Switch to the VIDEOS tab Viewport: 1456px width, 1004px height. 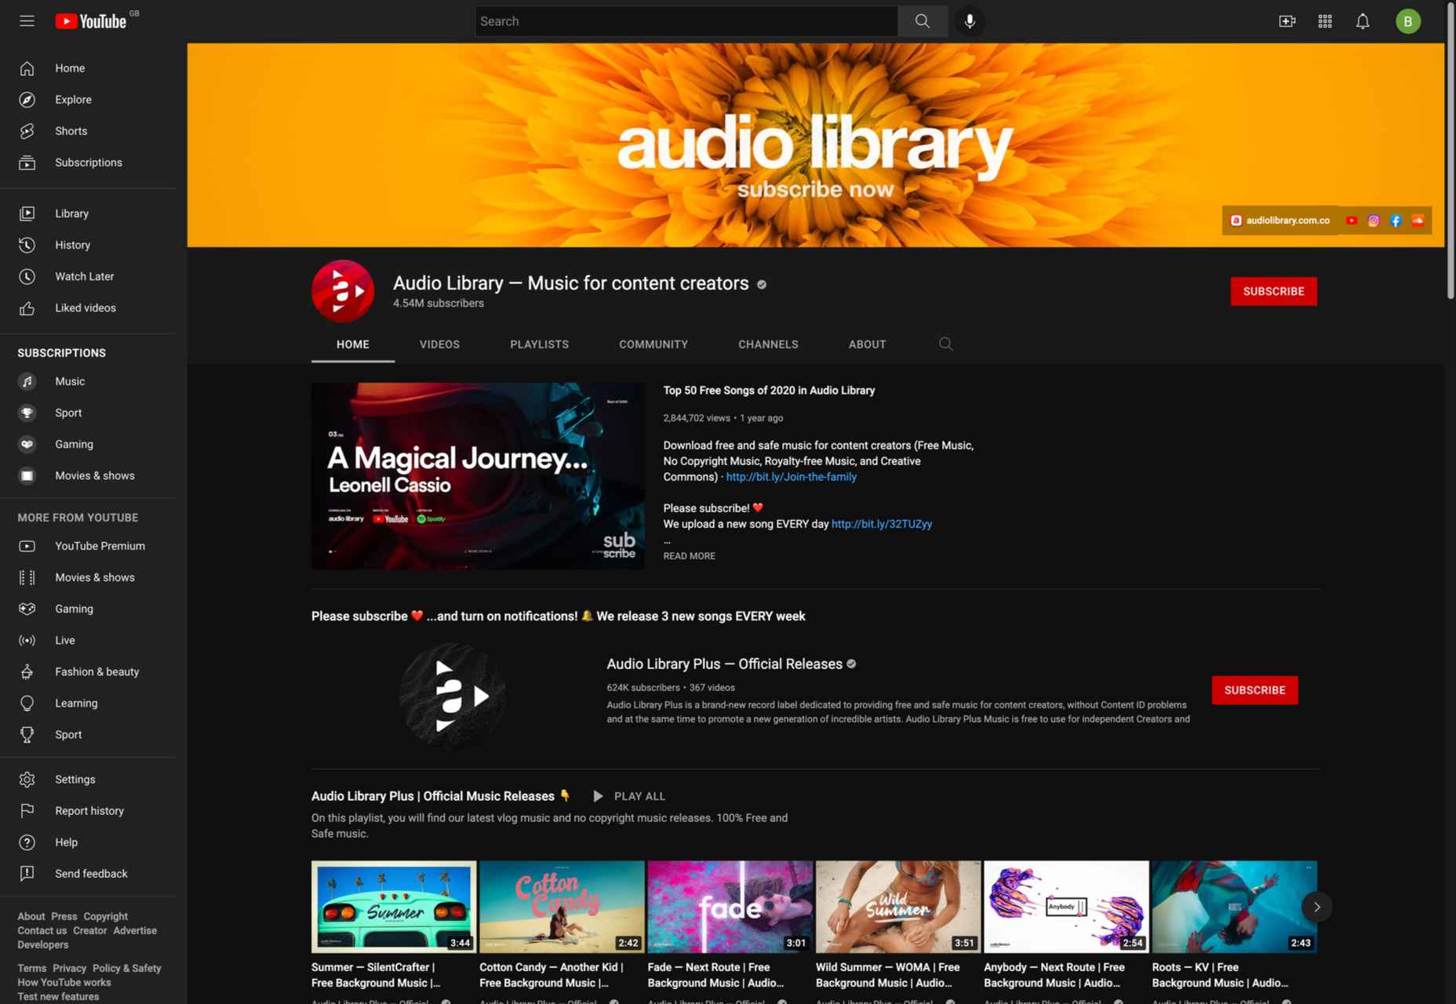click(439, 344)
